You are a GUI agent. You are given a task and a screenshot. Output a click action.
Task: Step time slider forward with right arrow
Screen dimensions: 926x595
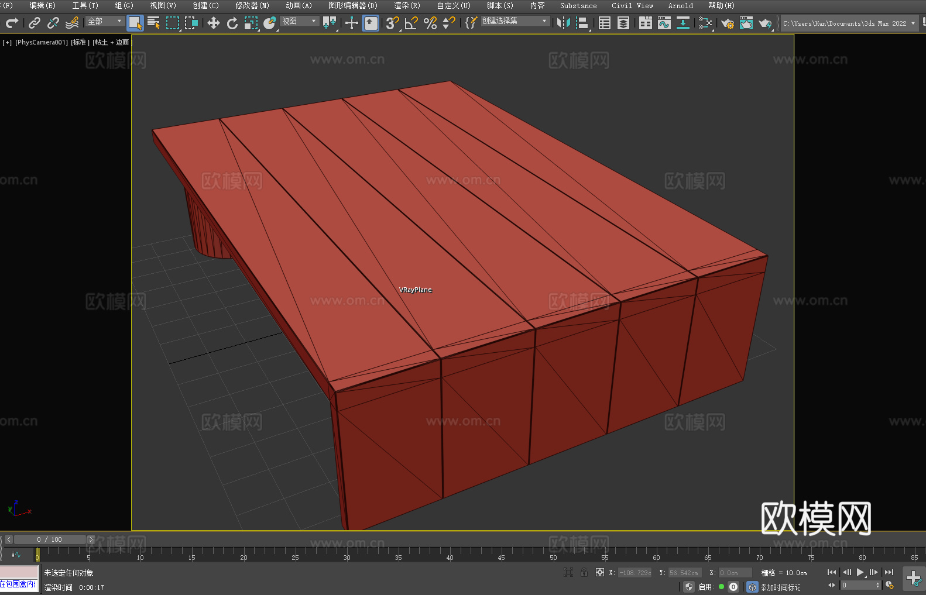[91, 539]
